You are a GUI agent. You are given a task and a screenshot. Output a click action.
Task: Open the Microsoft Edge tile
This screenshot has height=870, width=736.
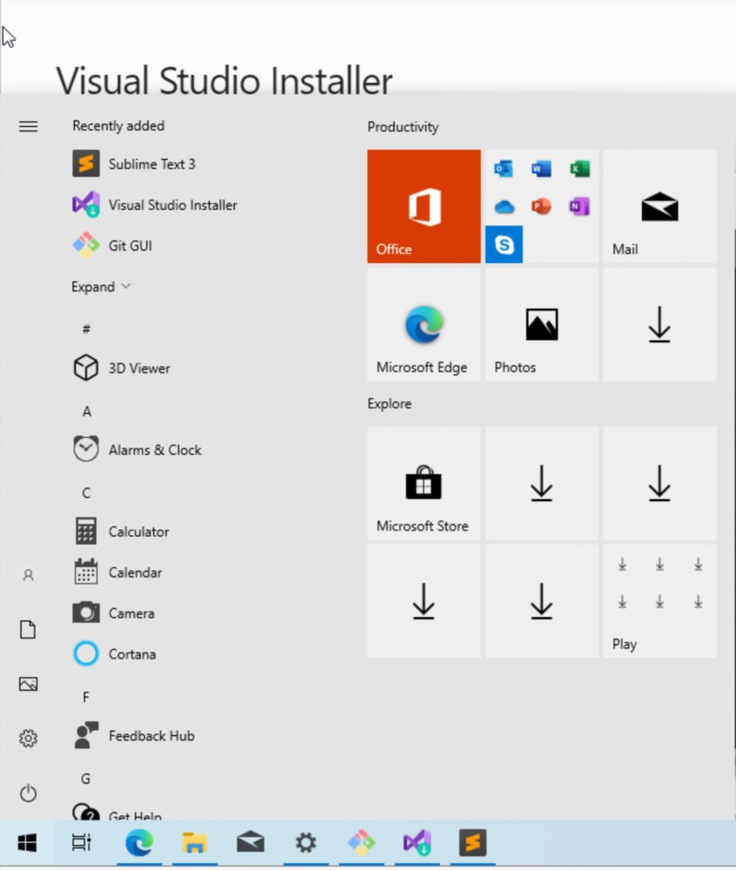point(424,324)
